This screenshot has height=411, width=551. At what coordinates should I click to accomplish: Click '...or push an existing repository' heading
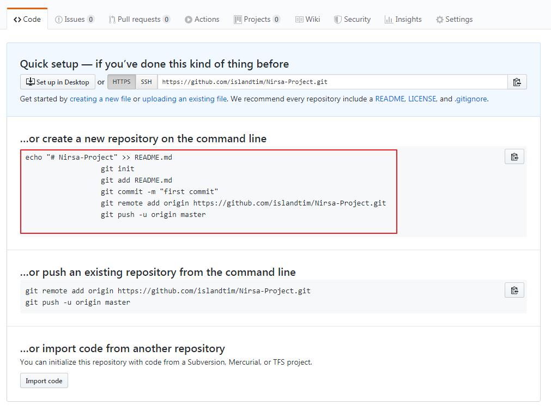(158, 272)
